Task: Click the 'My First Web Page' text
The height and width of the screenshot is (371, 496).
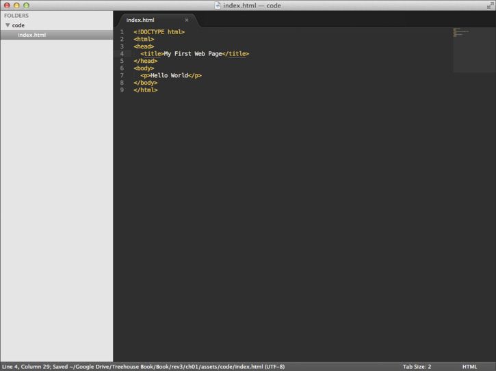Action: (x=193, y=54)
